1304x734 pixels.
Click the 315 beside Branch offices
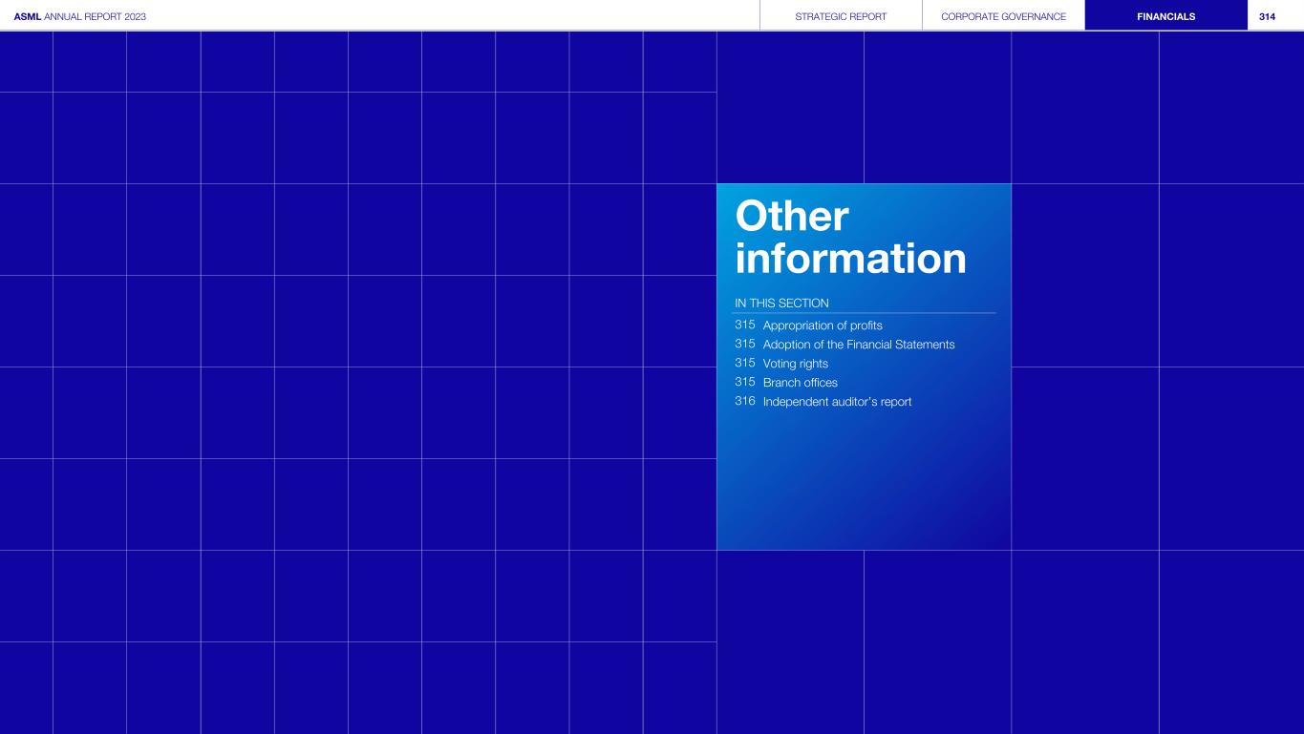point(745,383)
